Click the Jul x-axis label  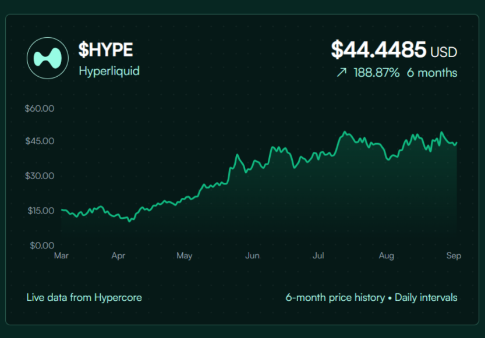point(318,255)
